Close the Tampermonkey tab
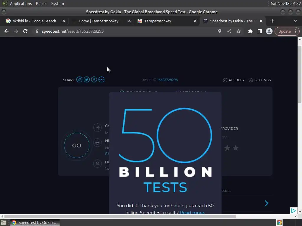Image resolution: width=302 pixels, height=226 pixels. pyautogui.click(x=195, y=21)
